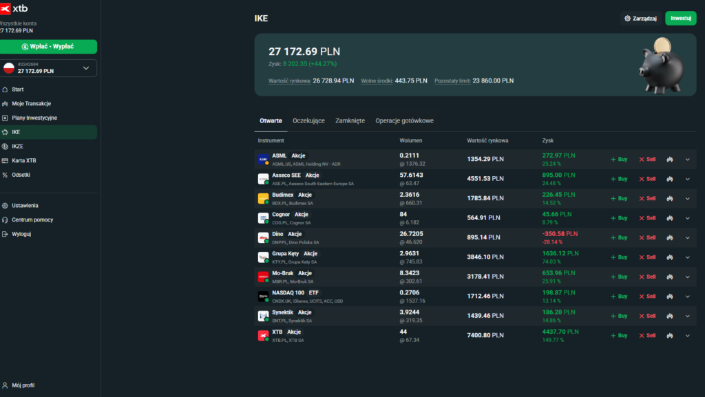
Task: Click the Mo-Bruk instrument logo
Action: point(263,277)
